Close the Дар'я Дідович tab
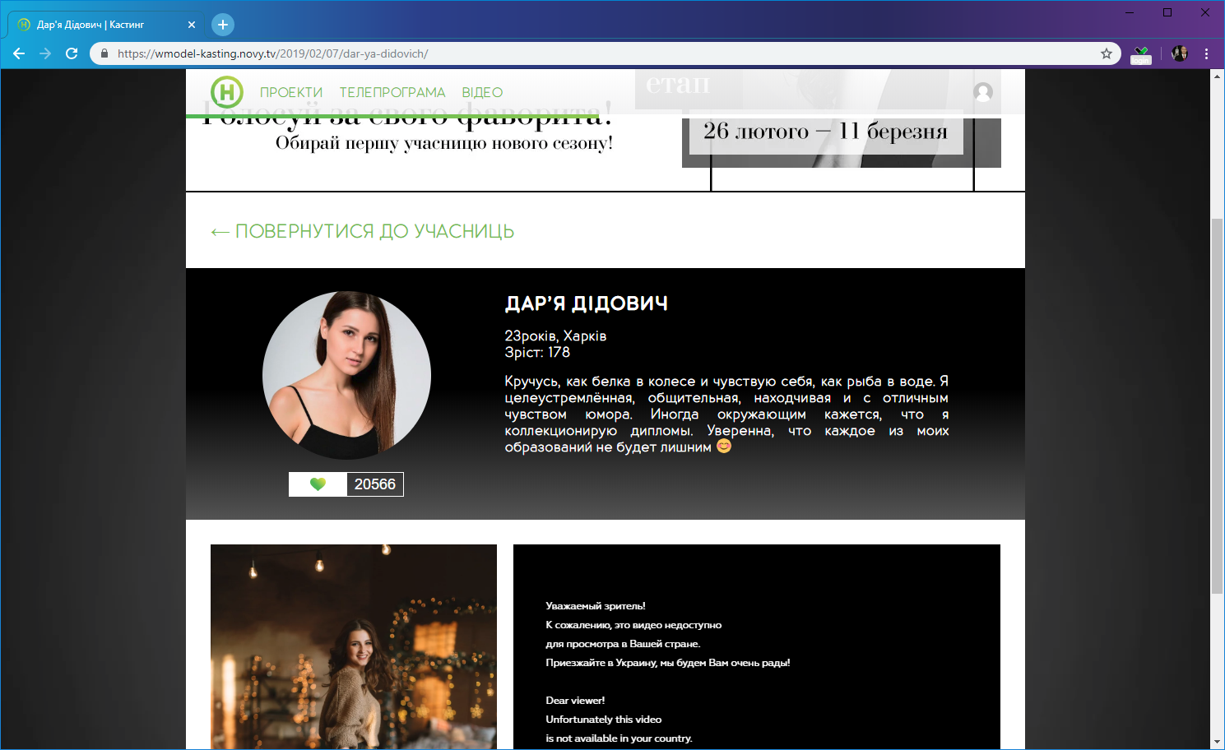1225x750 pixels. pos(192,25)
